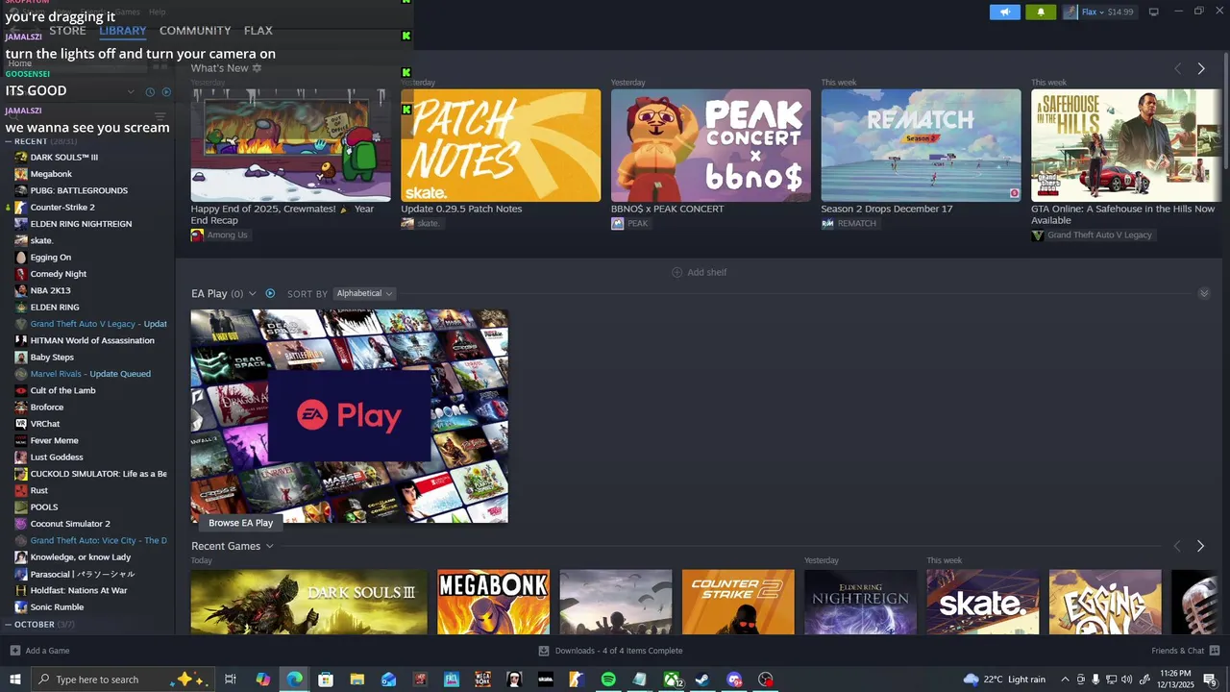Screen dimensions: 1230x692
Task: Open the Patch Notes skate. news card
Action: click(501, 145)
